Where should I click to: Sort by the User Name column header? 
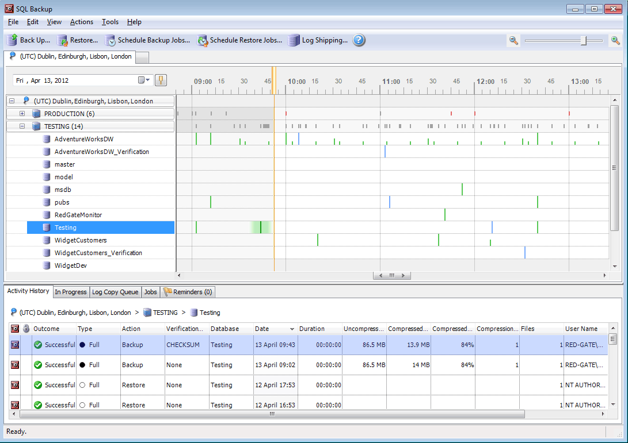tap(585, 329)
